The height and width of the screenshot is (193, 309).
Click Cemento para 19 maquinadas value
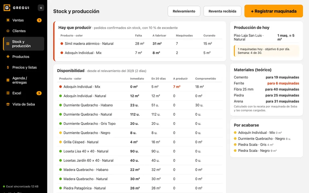(282, 77)
